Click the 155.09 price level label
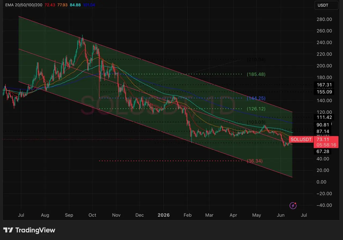 pos(324,92)
